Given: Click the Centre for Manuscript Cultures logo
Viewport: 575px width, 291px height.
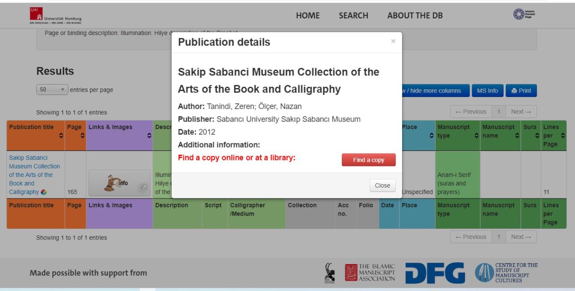Looking at the screenshot, I should (x=506, y=273).
